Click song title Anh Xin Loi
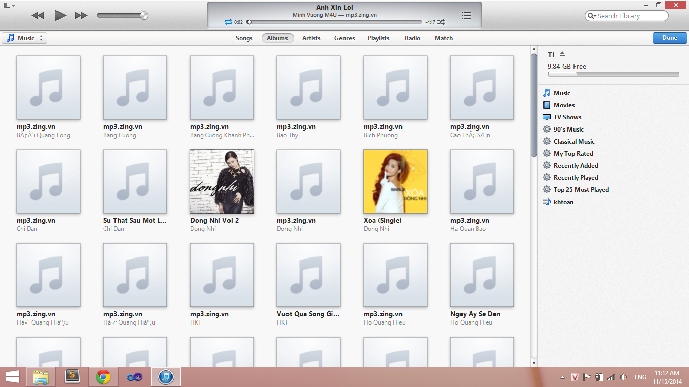 (x=334, y=7)
